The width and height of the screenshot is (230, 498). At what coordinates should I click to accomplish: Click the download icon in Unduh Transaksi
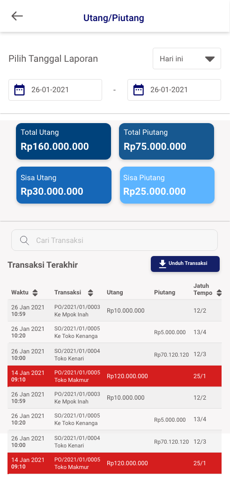coord(163,264)
